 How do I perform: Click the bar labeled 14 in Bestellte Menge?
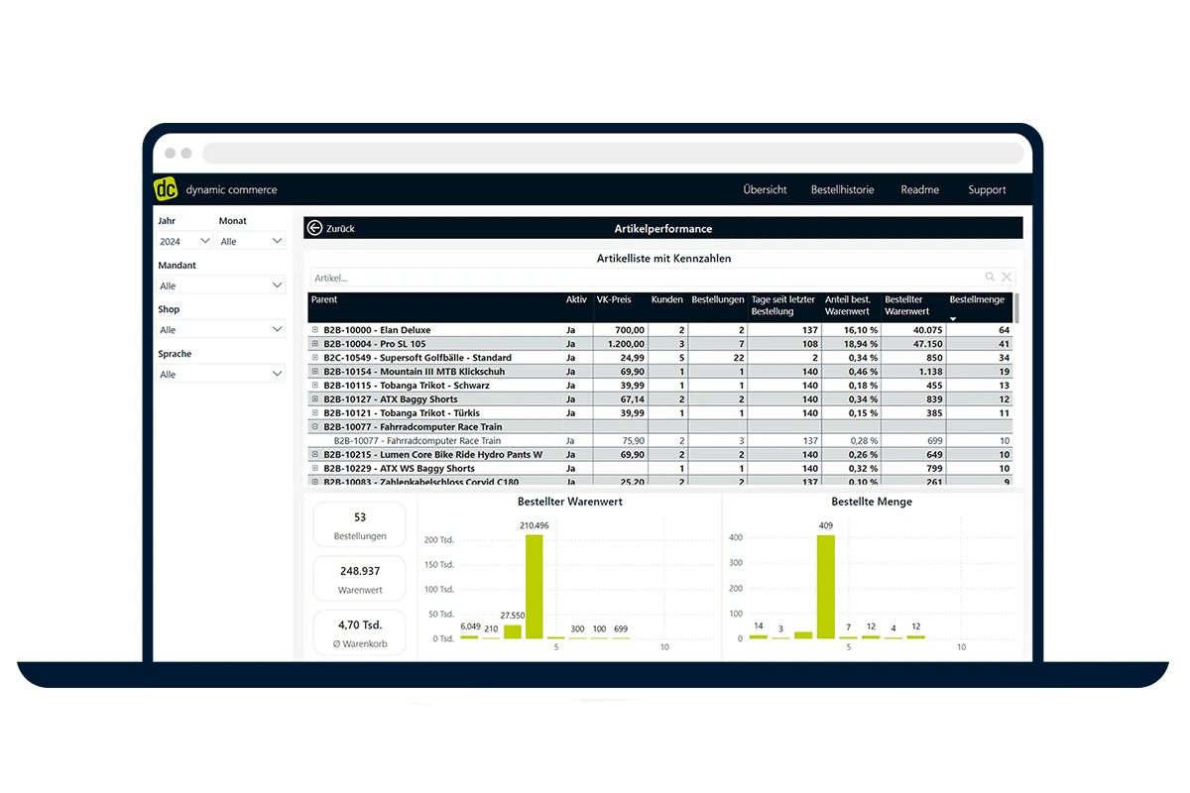point(759,636)
